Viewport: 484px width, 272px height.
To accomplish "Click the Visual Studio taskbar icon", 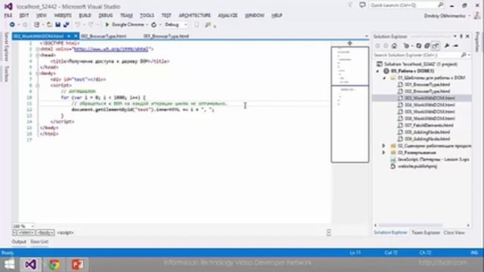I will point(30,264).
